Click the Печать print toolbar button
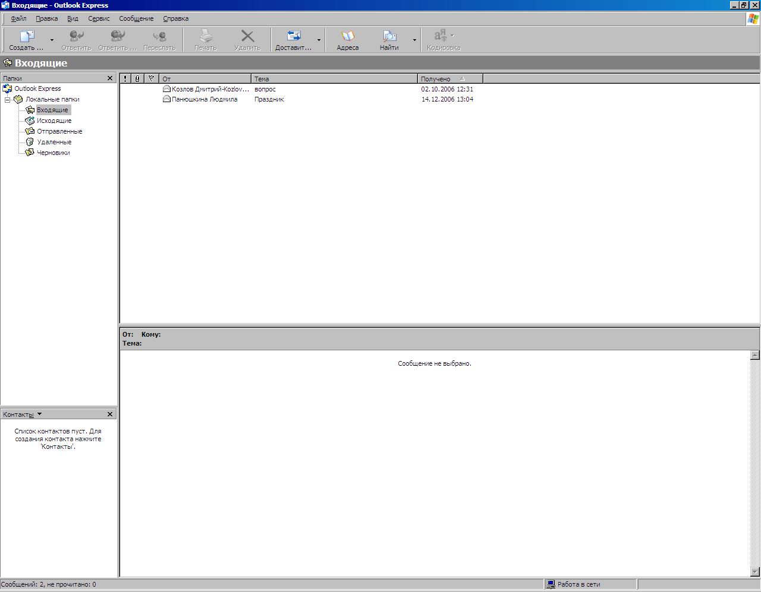761x592 pixels. pos(206,40)
